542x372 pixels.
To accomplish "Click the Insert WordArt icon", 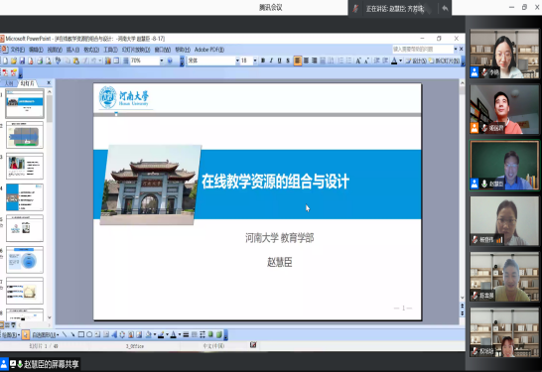I will tap(114, 334).
